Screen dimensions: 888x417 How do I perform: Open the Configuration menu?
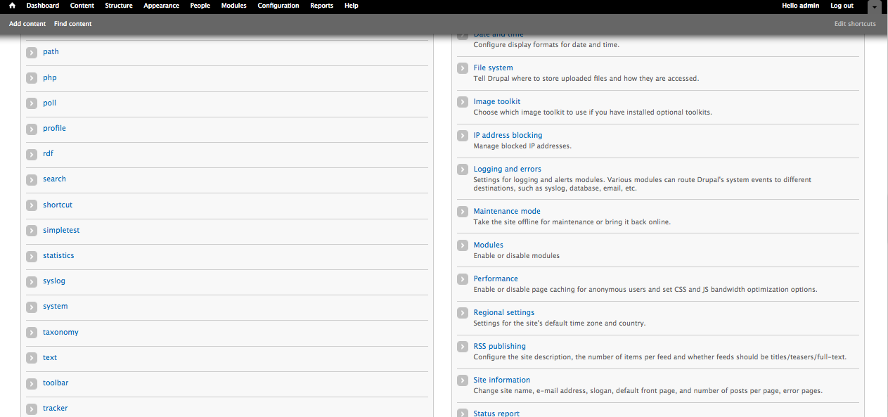click(x=278, y=6)
